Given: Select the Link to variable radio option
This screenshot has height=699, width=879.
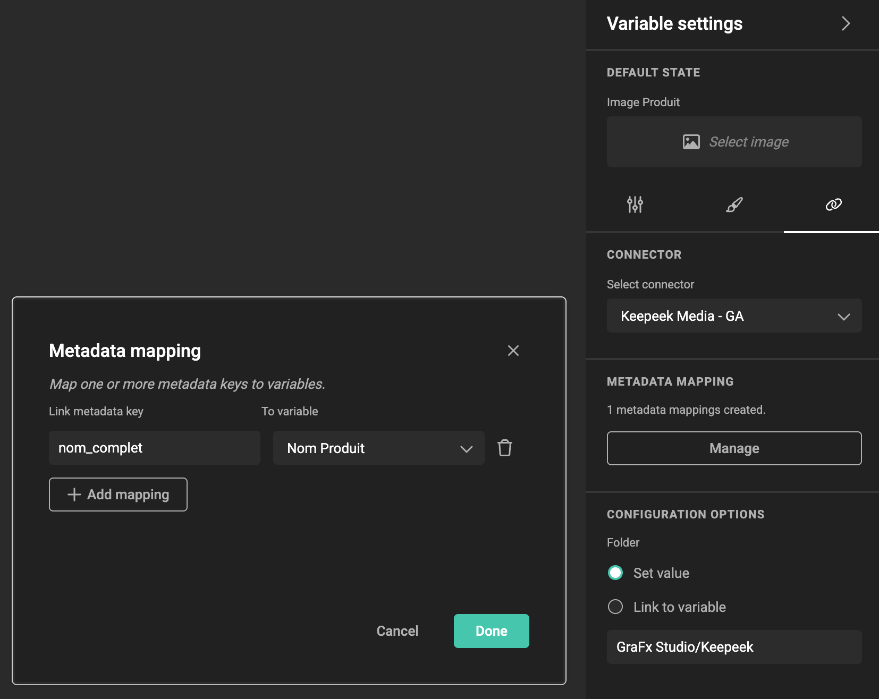Looking at the screenshot, I should (x=615, y=607).
